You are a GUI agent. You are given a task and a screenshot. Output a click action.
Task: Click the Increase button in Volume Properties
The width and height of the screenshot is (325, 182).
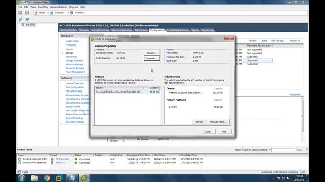tap(152, 58)
